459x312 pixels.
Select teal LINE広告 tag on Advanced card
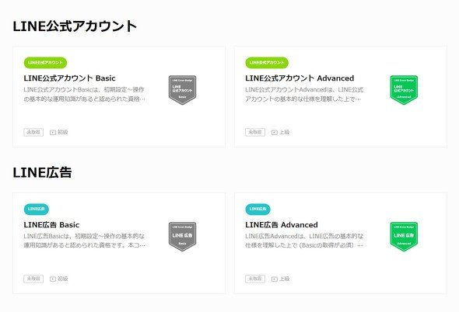click(x=258, y=210)
